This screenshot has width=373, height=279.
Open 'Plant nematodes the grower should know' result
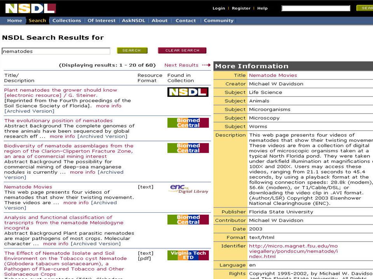click(61, 93)
